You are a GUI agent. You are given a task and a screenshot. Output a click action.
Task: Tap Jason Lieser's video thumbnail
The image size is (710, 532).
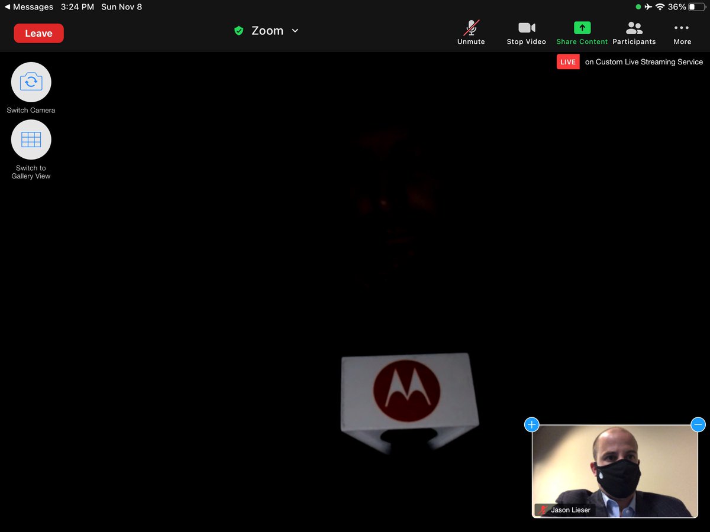[x=615, y=471]
